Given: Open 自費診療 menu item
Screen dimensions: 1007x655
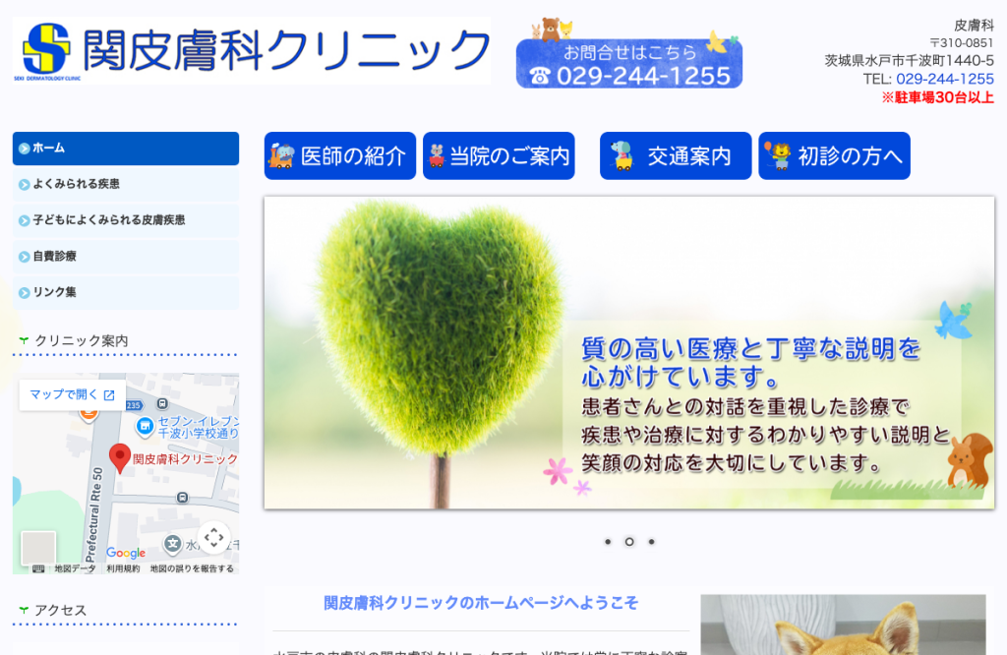Looking at the screenshot, I should point(126,257).
